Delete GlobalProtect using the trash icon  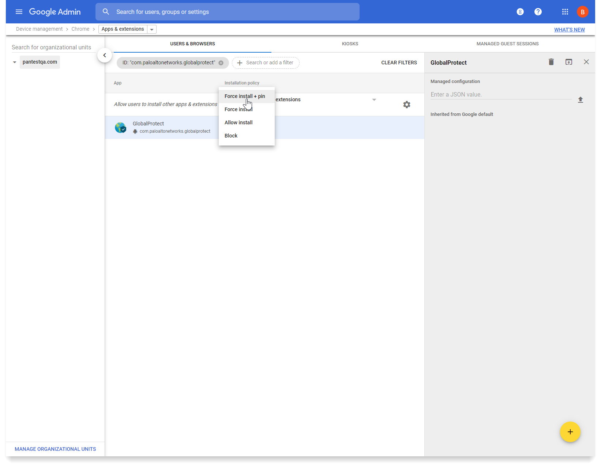(551, 62)
